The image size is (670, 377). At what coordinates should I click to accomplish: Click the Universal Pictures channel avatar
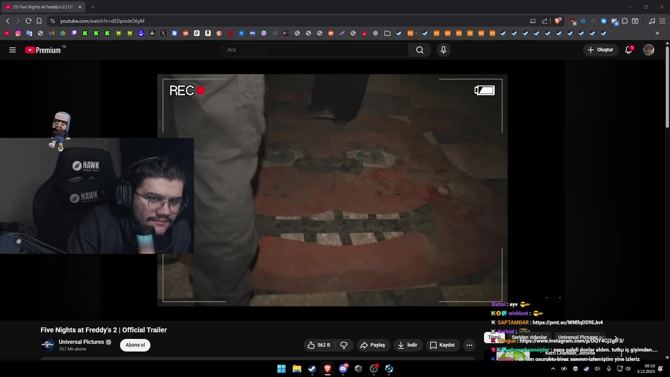pos(48,345)
